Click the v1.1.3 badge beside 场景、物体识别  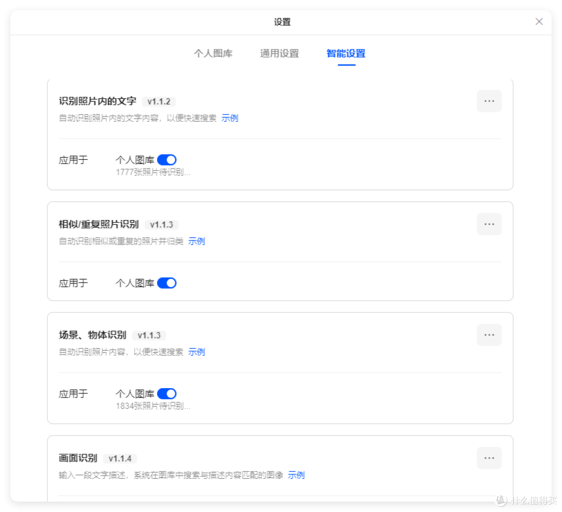149,336
